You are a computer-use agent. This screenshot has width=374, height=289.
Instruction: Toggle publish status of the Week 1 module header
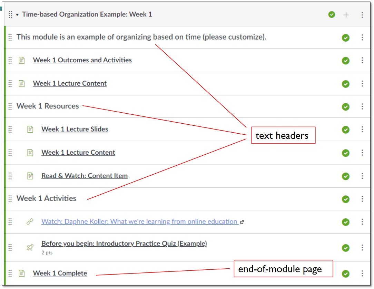[x=332, y=14]
